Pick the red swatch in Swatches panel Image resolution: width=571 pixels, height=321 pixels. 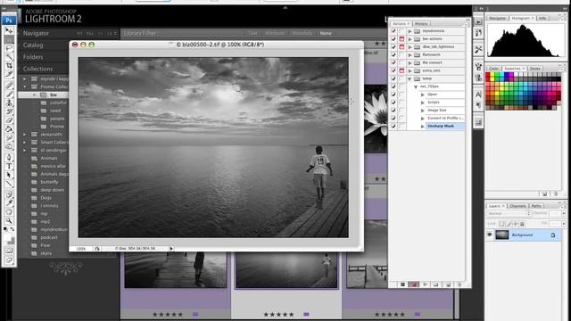488,75
